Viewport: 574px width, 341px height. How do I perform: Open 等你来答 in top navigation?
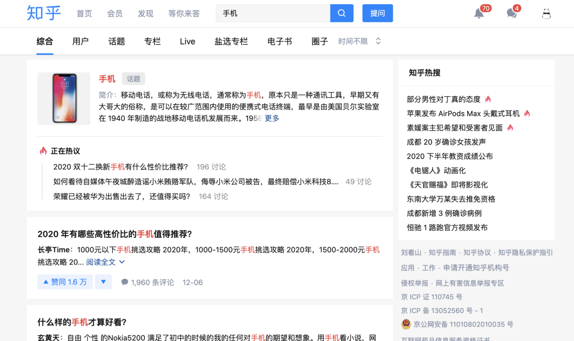pyautogui.click(x=184, y=13)
